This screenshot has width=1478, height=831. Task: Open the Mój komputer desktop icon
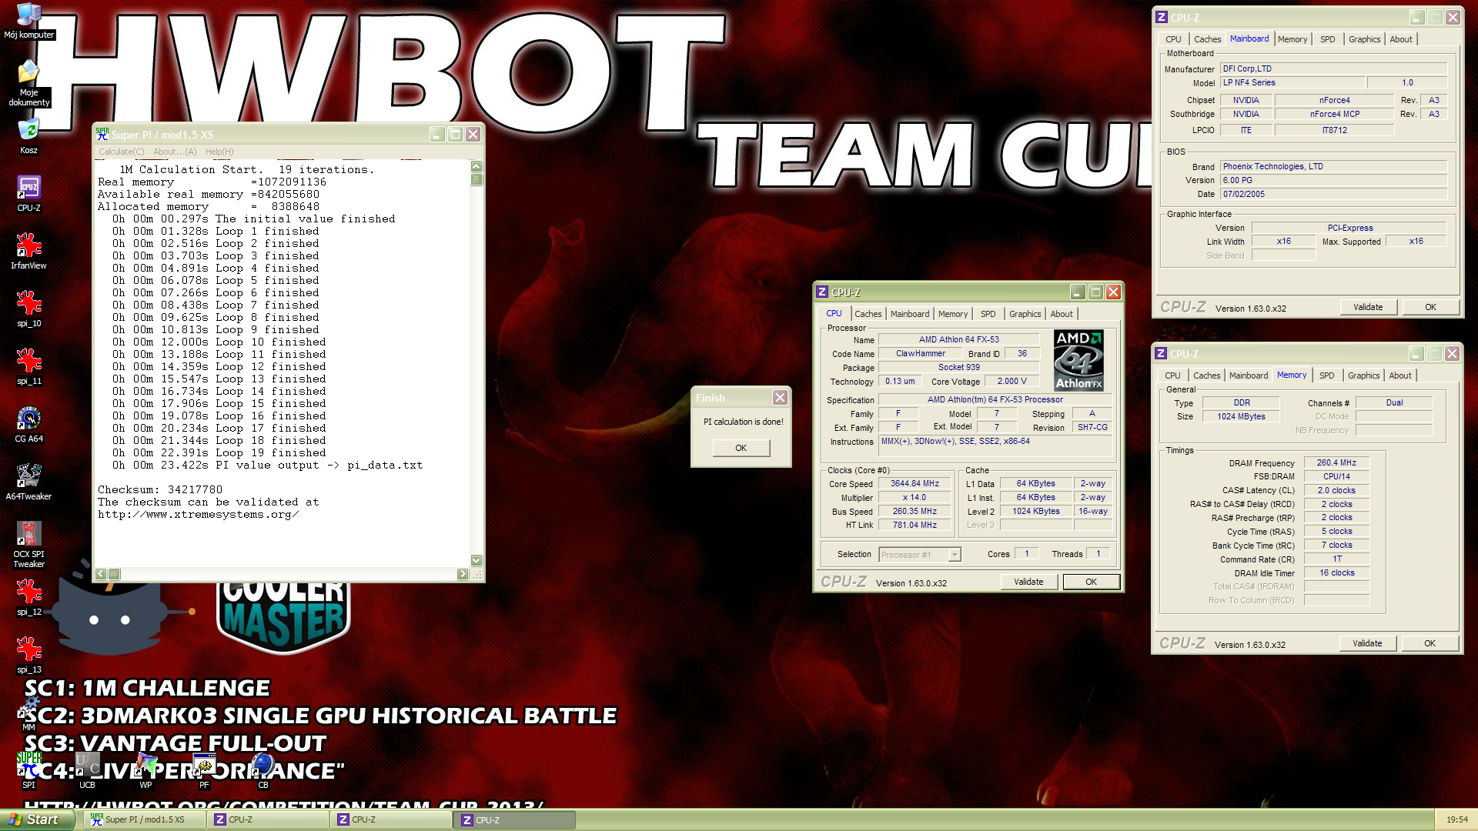(28, 20)
